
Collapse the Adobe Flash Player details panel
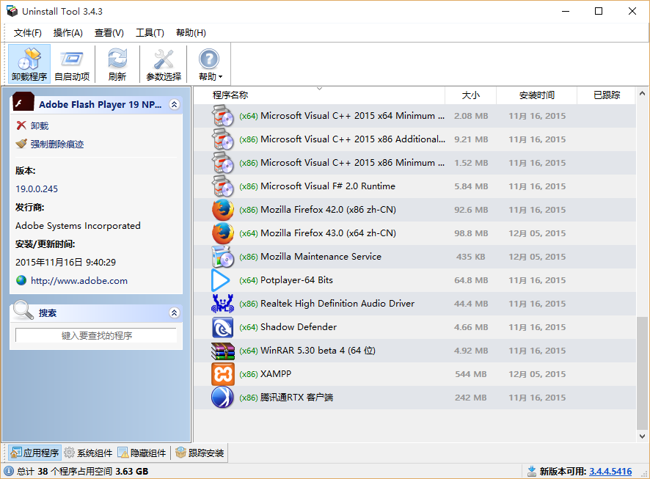pyautogui.click(x=174, y=105)
